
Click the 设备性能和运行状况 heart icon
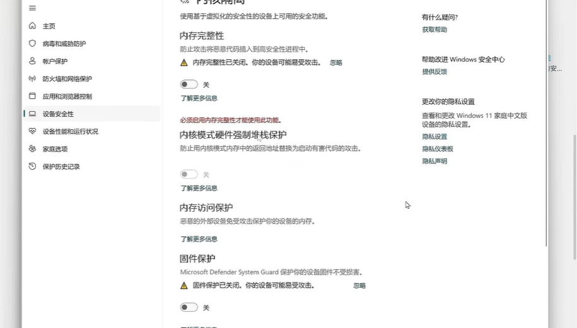(x=32, y=131)
